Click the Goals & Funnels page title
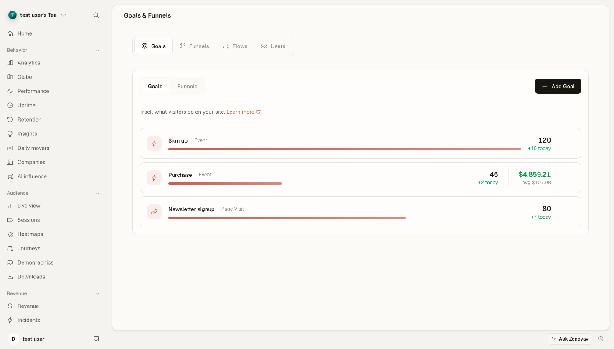Viewport: 614px width, 349px height. pos(147,15)
